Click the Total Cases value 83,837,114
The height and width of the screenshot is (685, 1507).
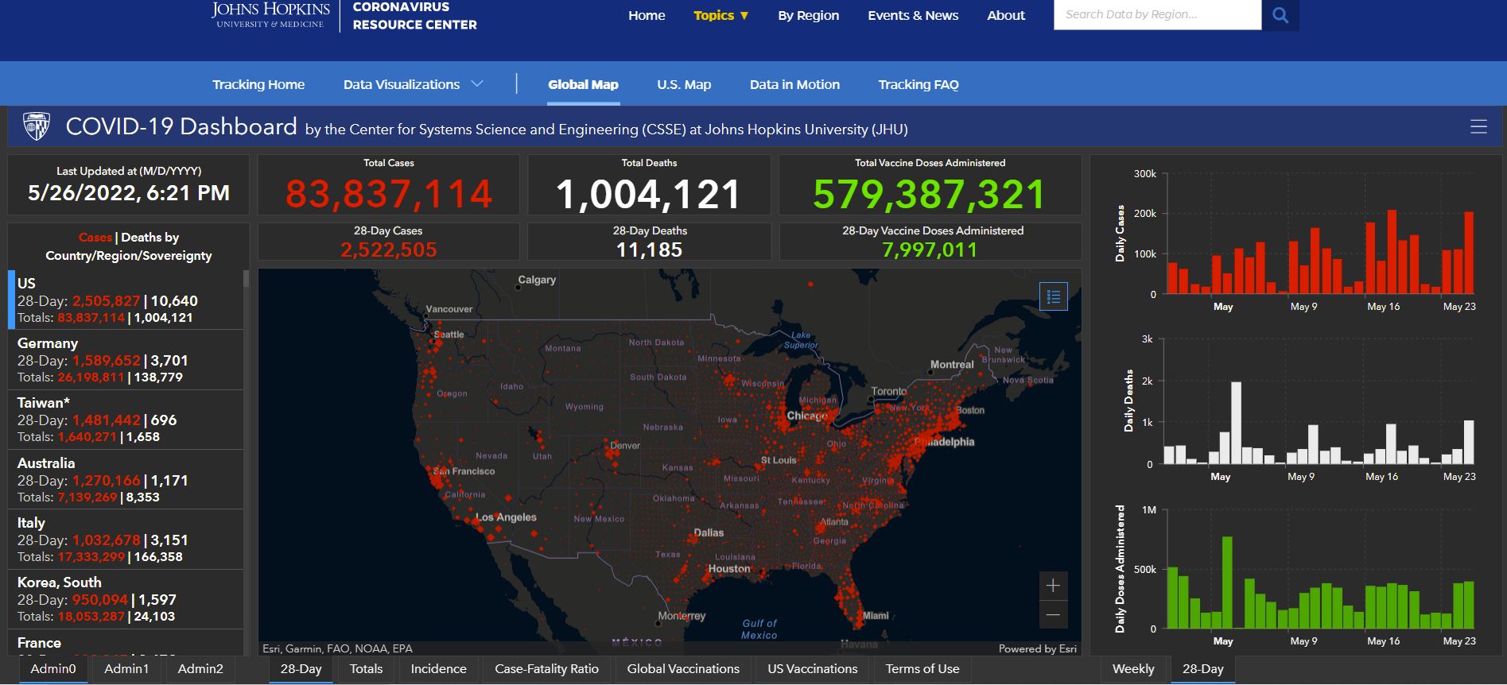pyautogui.click(x=389, y=194)
